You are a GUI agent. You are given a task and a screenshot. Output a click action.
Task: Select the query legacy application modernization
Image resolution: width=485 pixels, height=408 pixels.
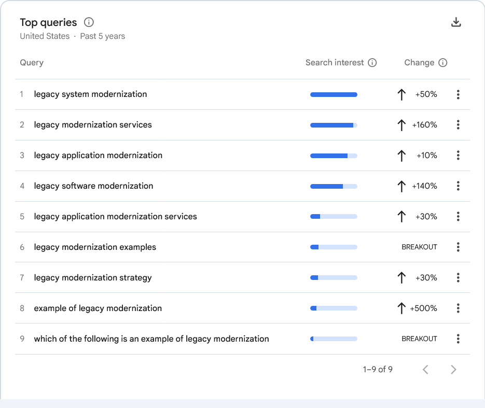[98, 156]
